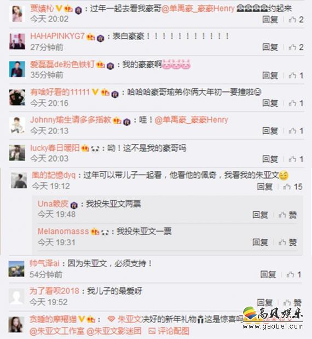The image size is (312, 339).
Task: Like the comment by 風的記憶dyq
Action: 292,187
